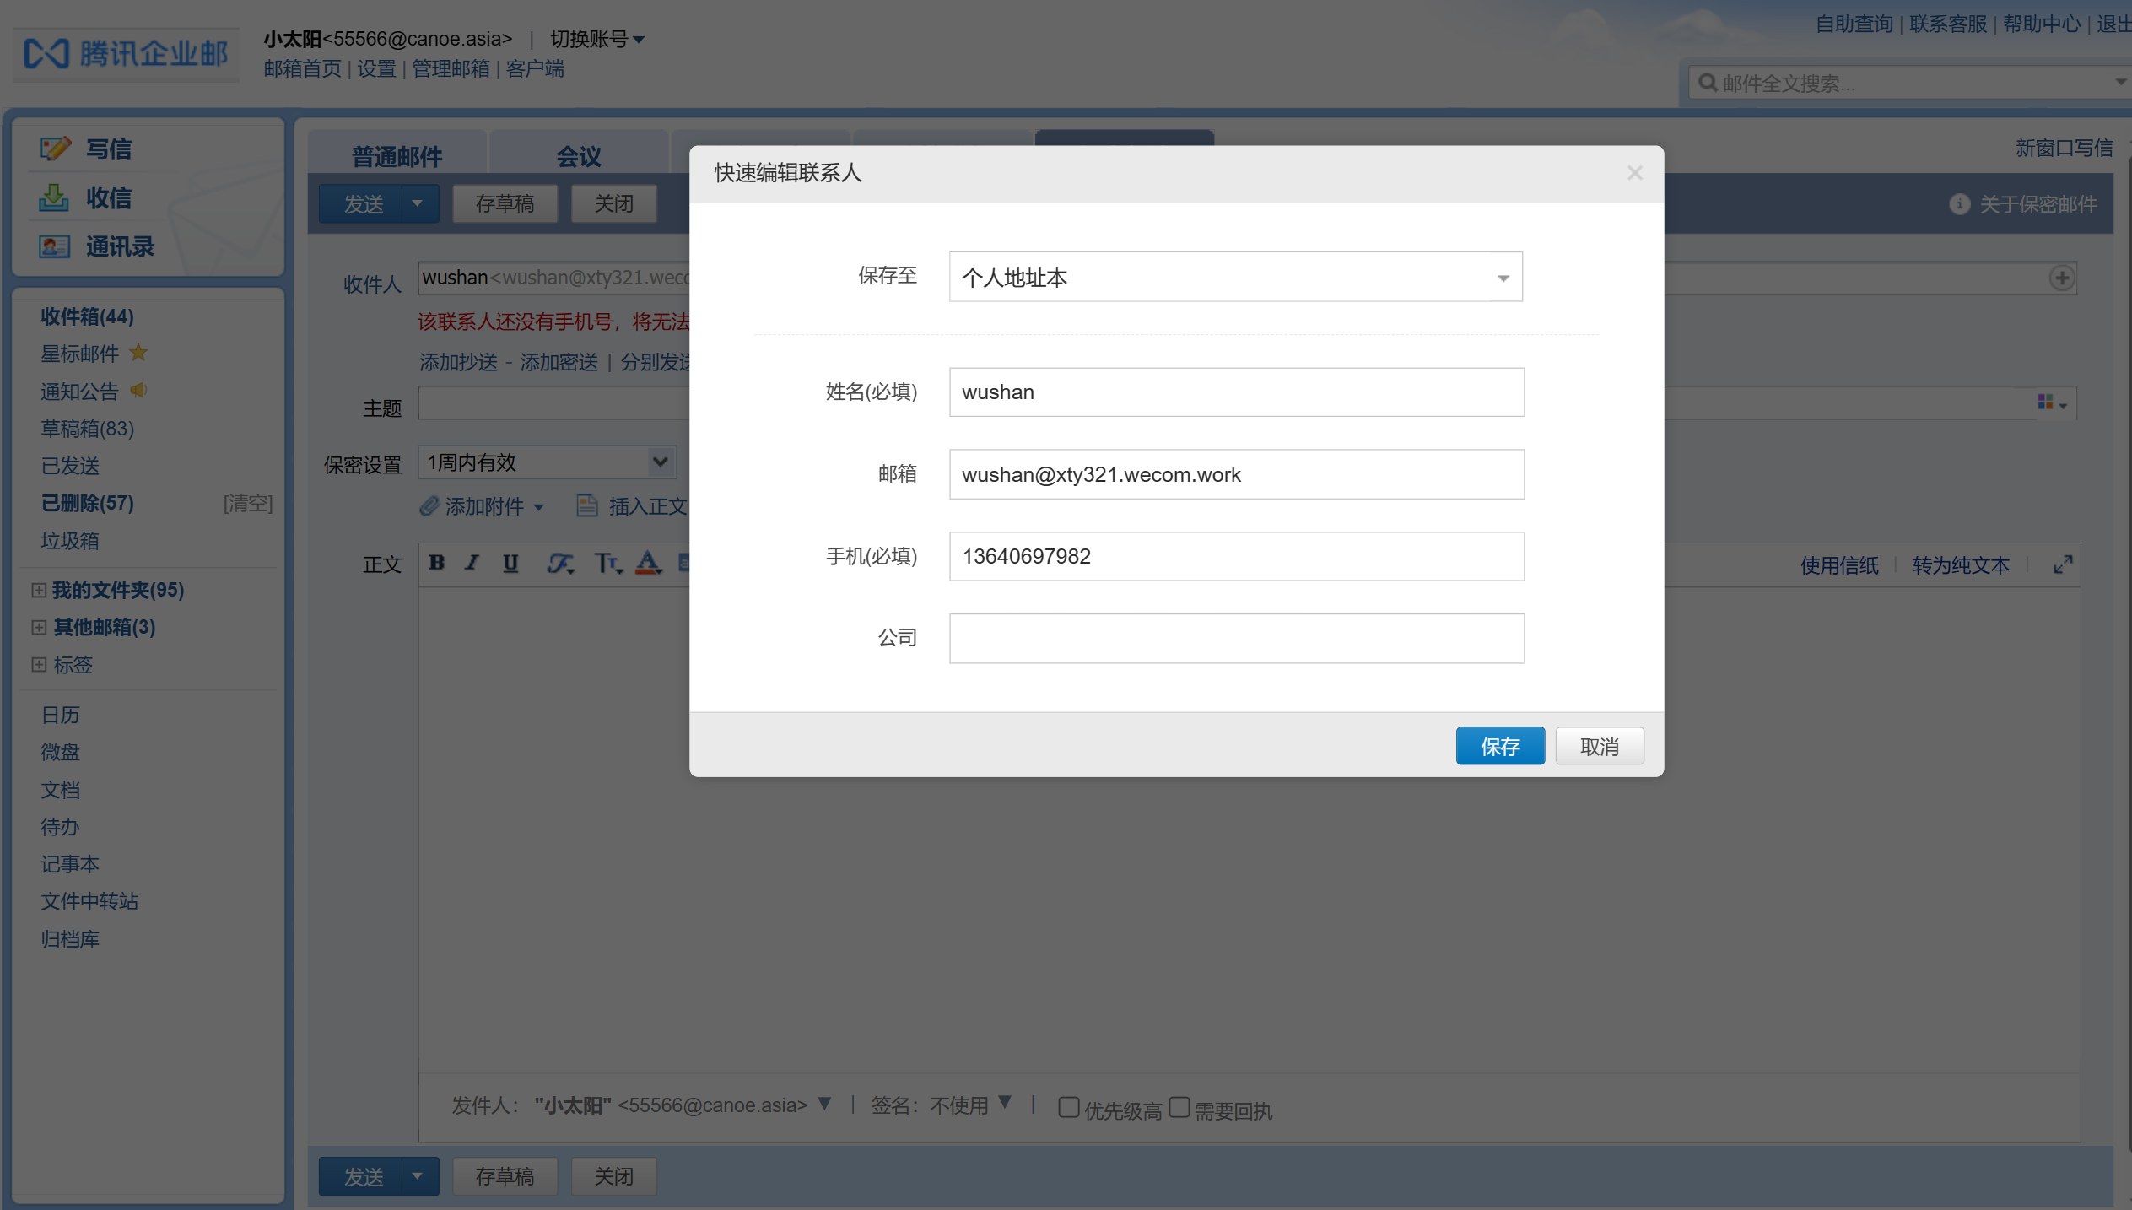Image resolution: width=2132 pixels, height=1210 pixels.
Task: Open the 切换账号 account switcher
Action: 597,39
